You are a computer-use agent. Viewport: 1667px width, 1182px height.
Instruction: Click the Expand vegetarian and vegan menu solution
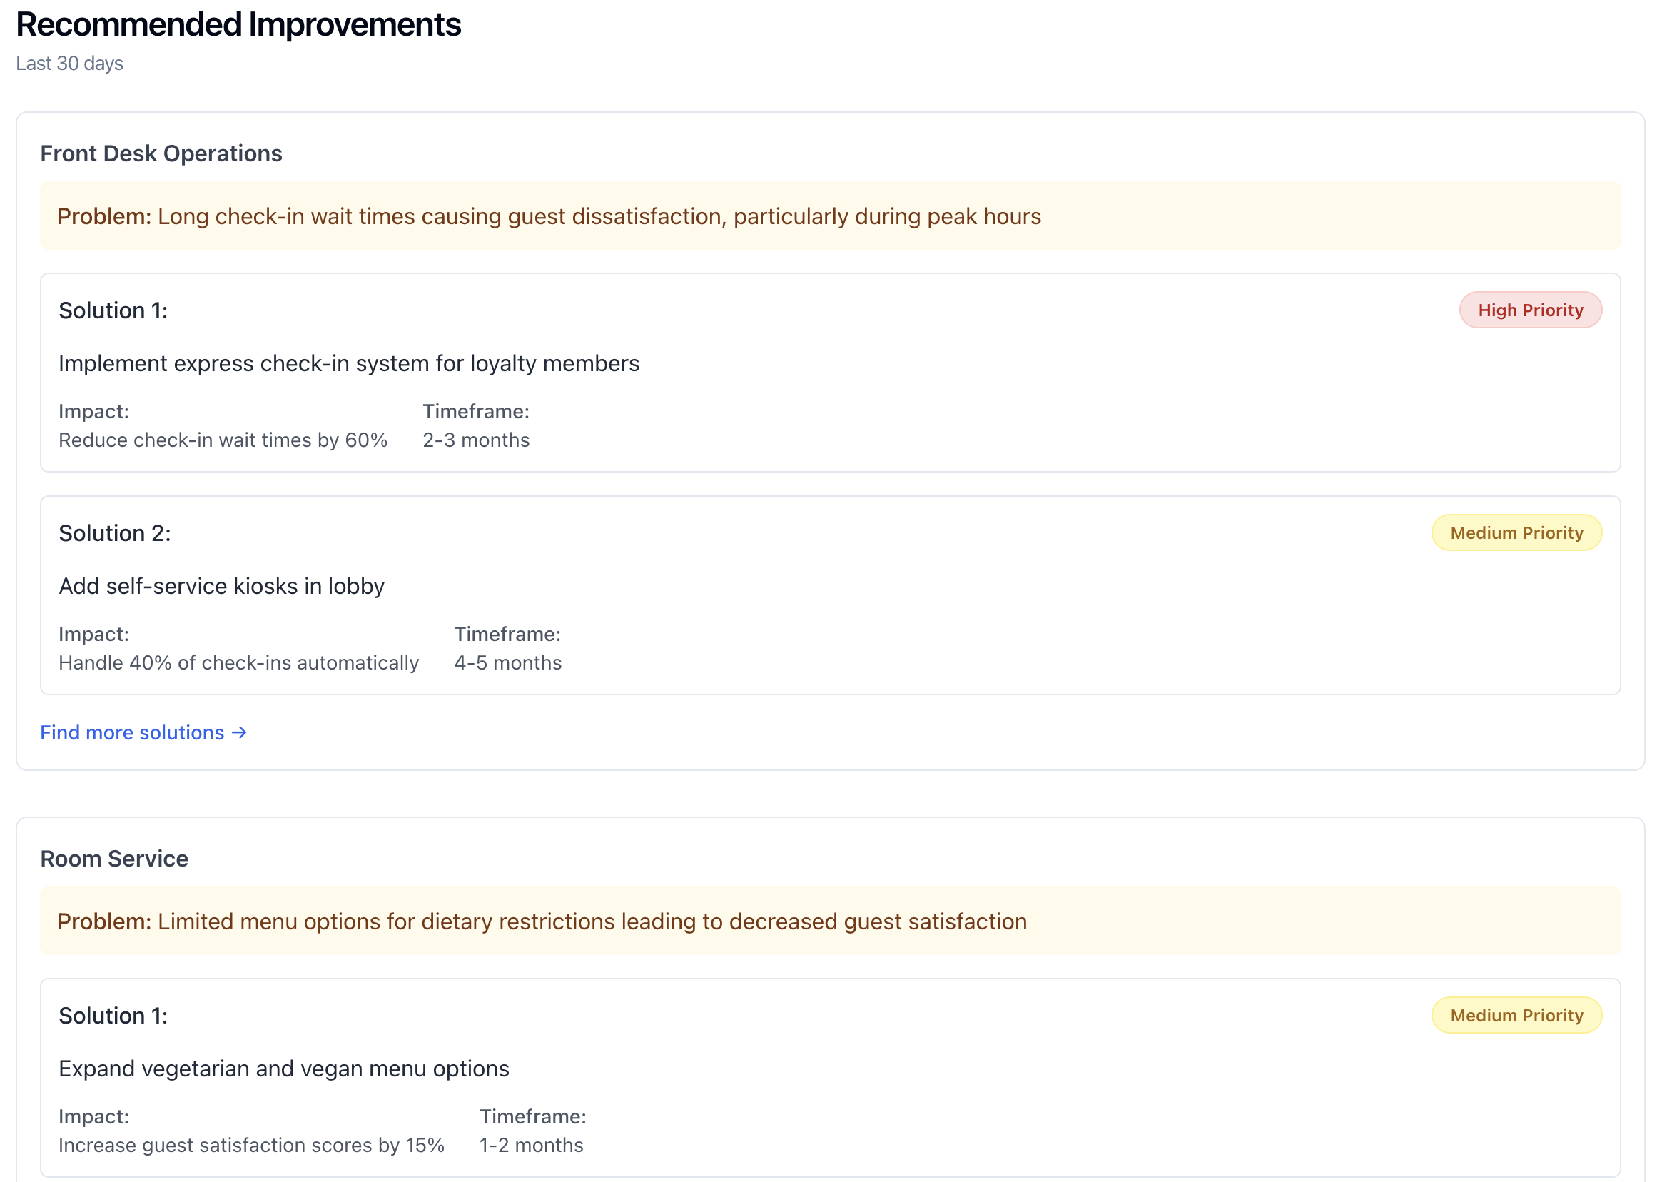point(284,1069)
